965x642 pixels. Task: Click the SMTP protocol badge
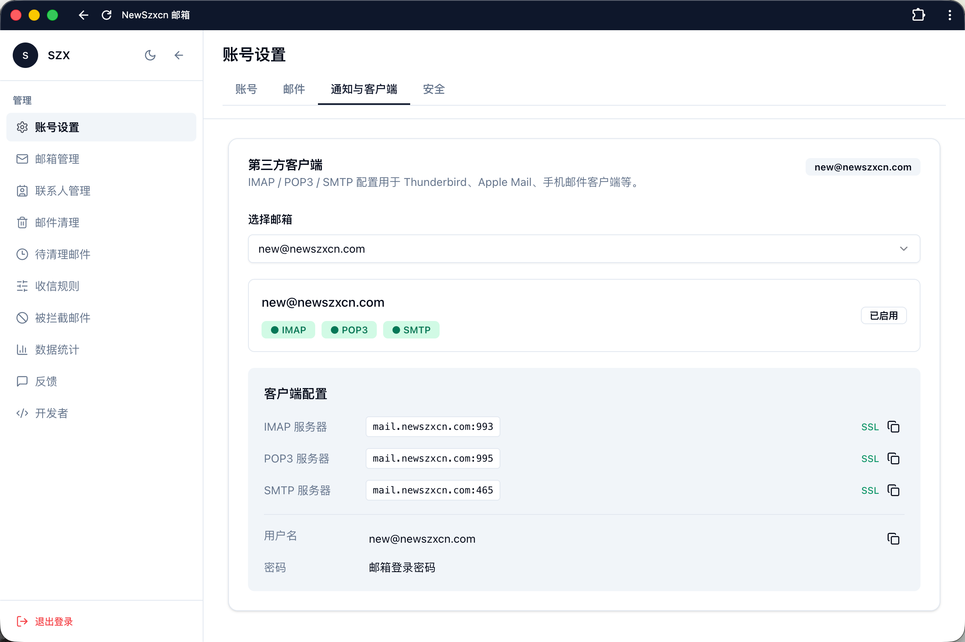[x=411, y=330]
